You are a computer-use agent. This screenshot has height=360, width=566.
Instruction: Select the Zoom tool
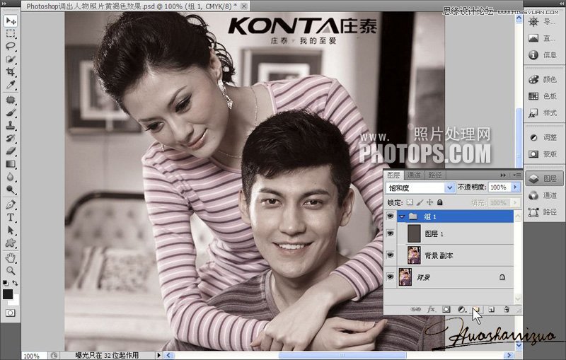(11, 271)
